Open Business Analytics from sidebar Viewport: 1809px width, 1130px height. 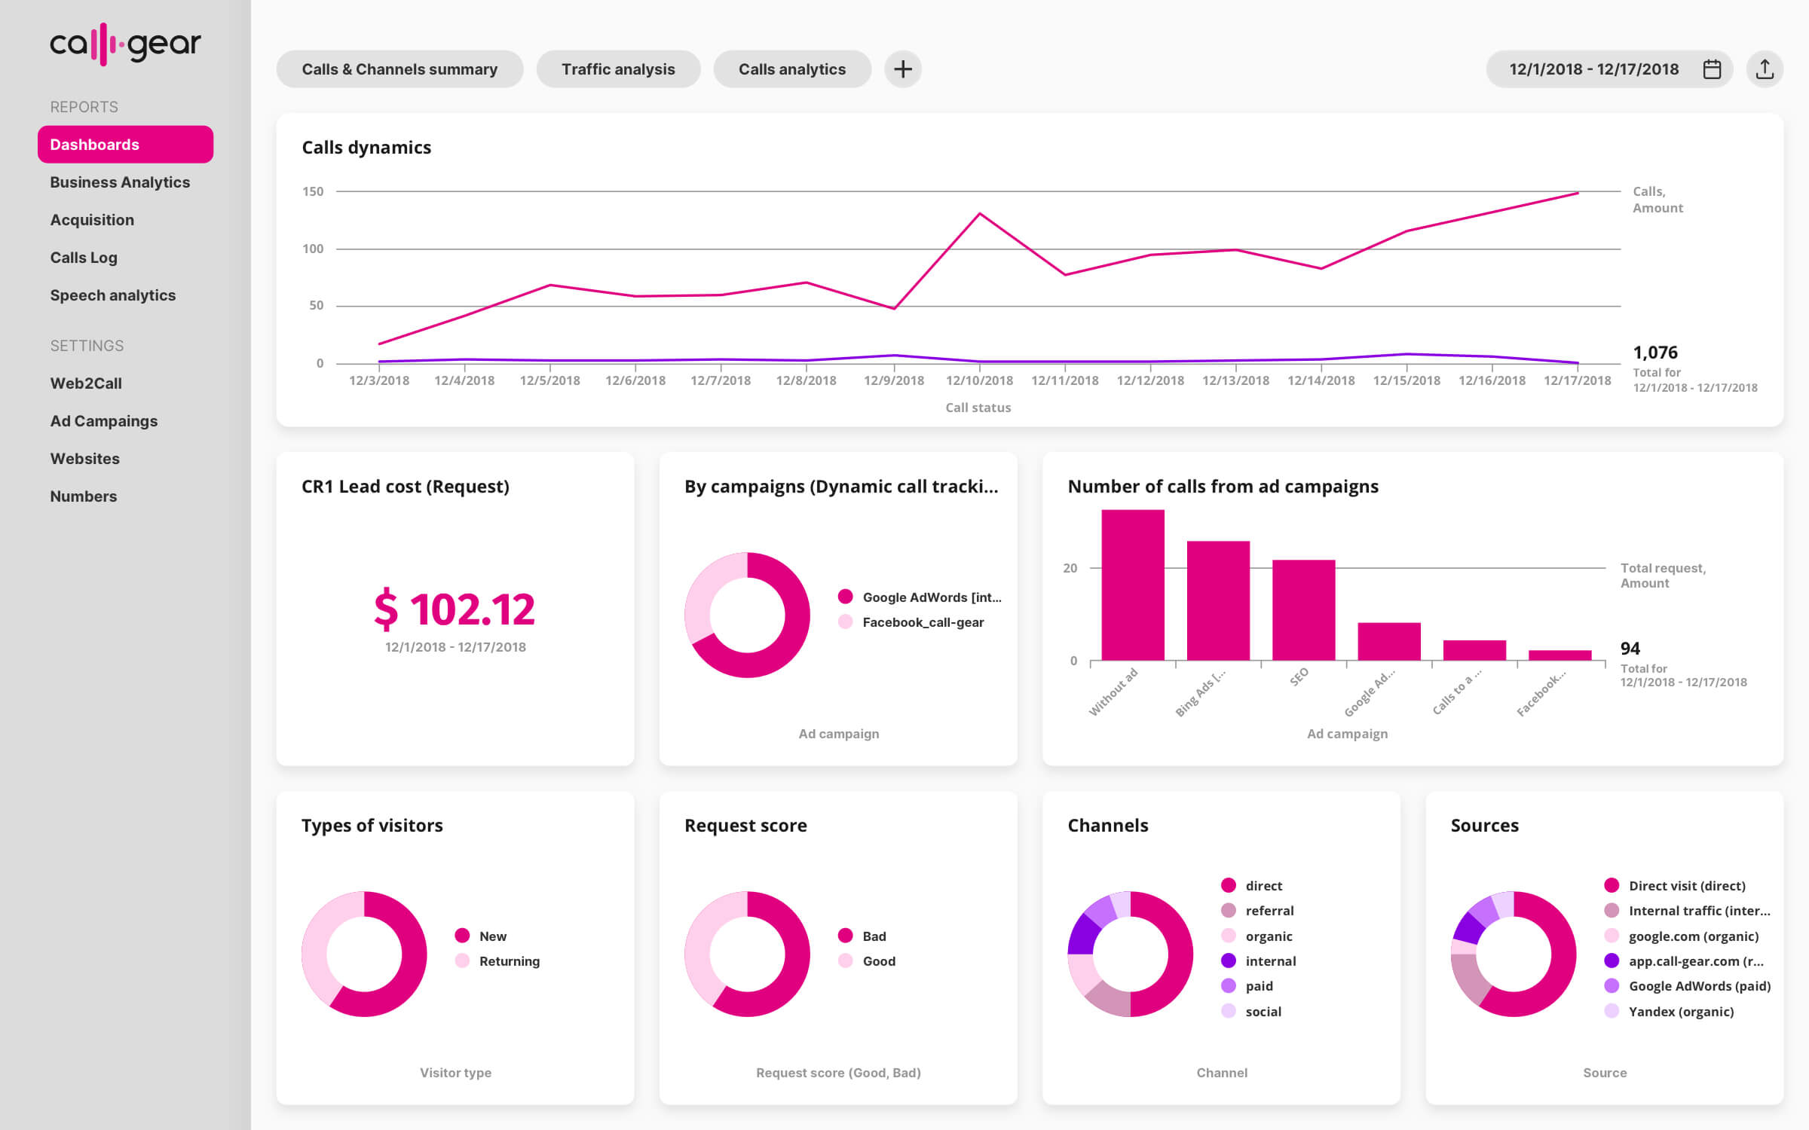click(119, 182)
